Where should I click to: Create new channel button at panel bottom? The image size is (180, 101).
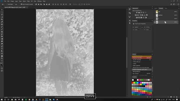point(174,97)
